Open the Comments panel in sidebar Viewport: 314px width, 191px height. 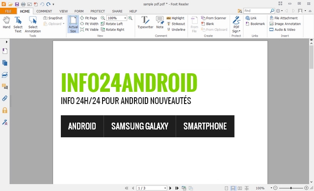coord(5,86)
